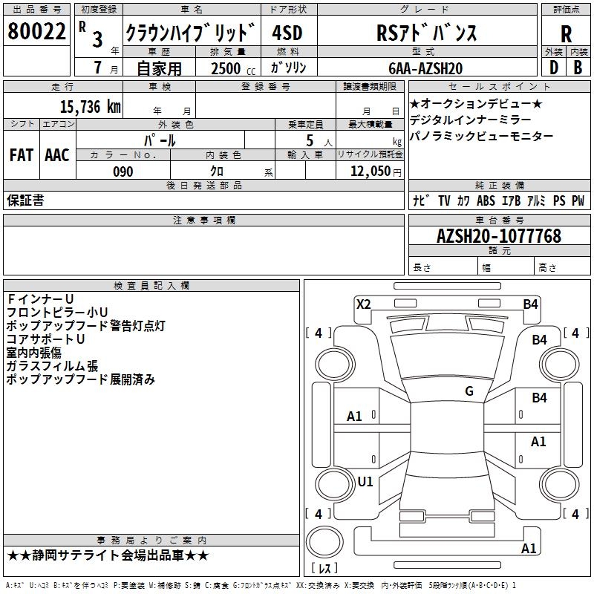
Task: Click the vehicle history 自家用
Action: tap(159, 68)
